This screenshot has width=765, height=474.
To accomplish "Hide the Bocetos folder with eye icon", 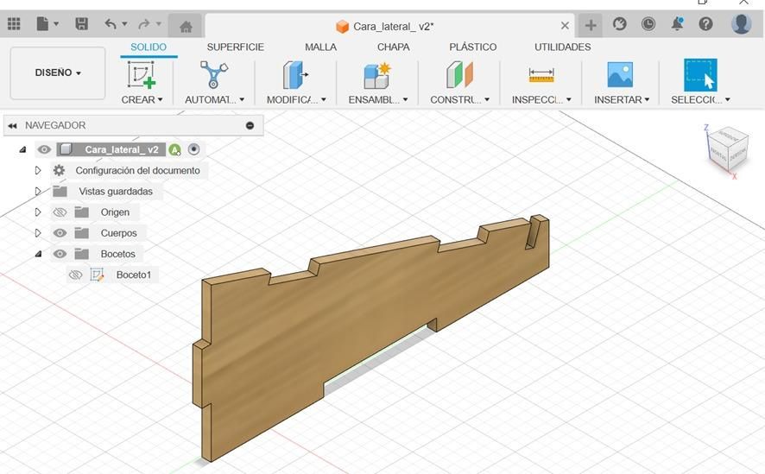I will pyautogui.click(x=60, y=254).
